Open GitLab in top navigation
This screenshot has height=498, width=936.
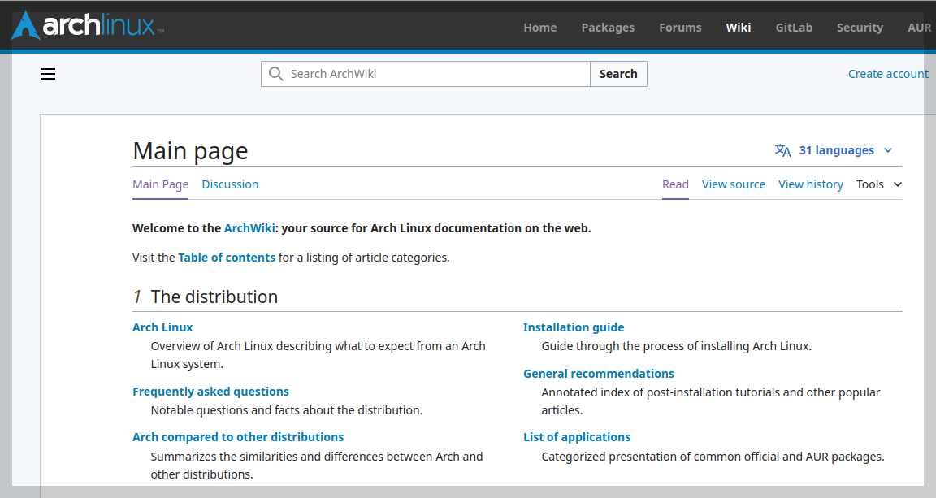point(794,28)
